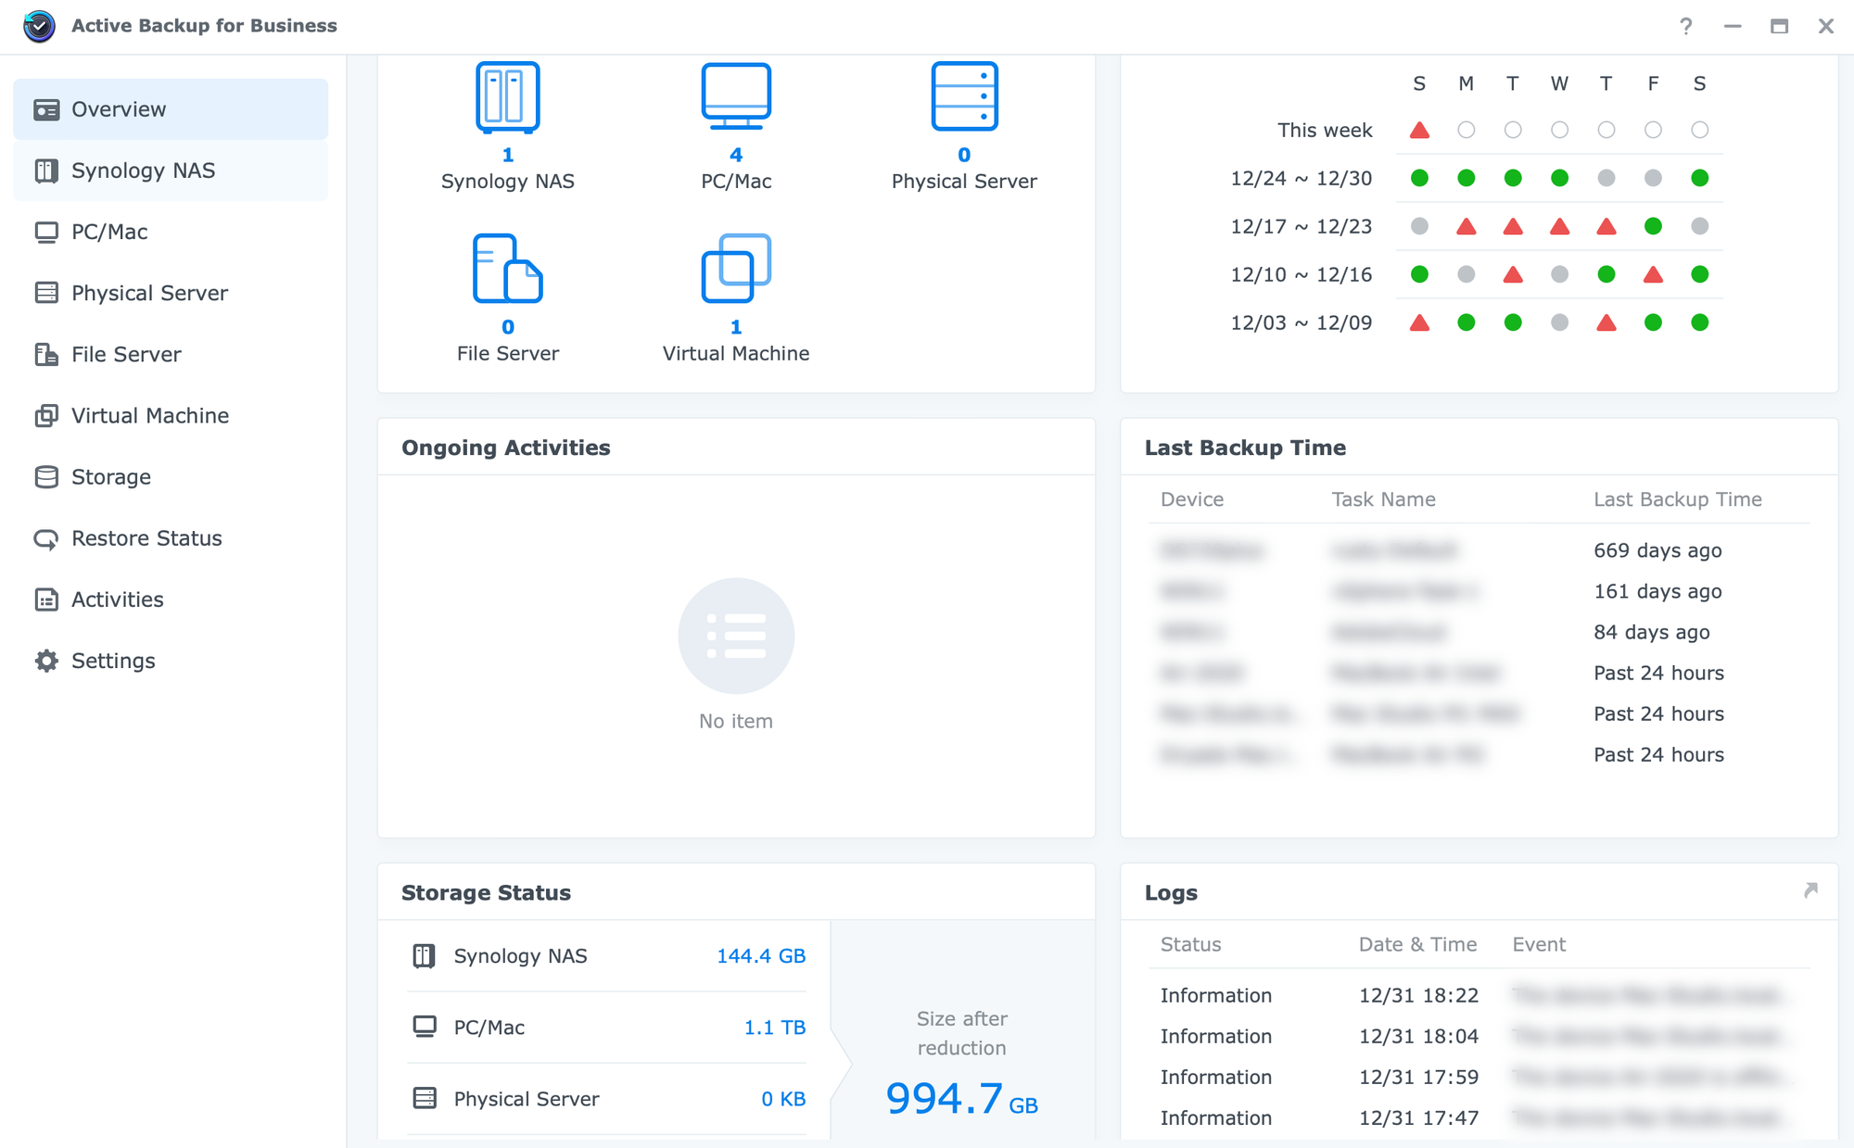Toggle the Monday backup dot 12/24~12/30

point(1466,177)
